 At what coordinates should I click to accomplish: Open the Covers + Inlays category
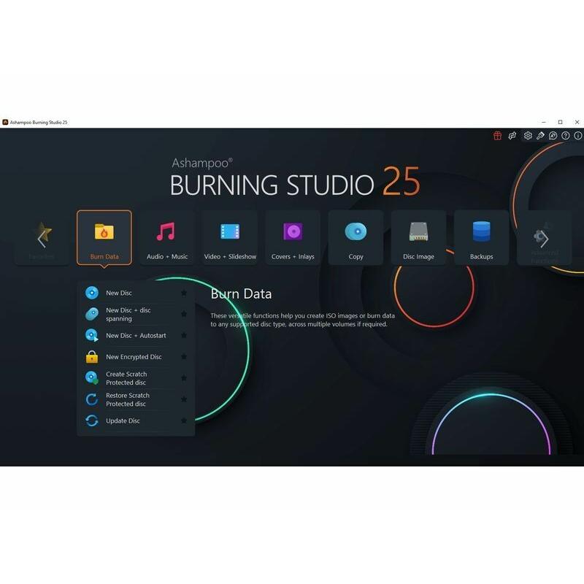pyautogui.click(x=293, y=238)
